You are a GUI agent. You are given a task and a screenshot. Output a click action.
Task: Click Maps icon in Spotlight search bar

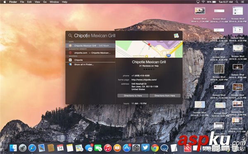(176, 36)
